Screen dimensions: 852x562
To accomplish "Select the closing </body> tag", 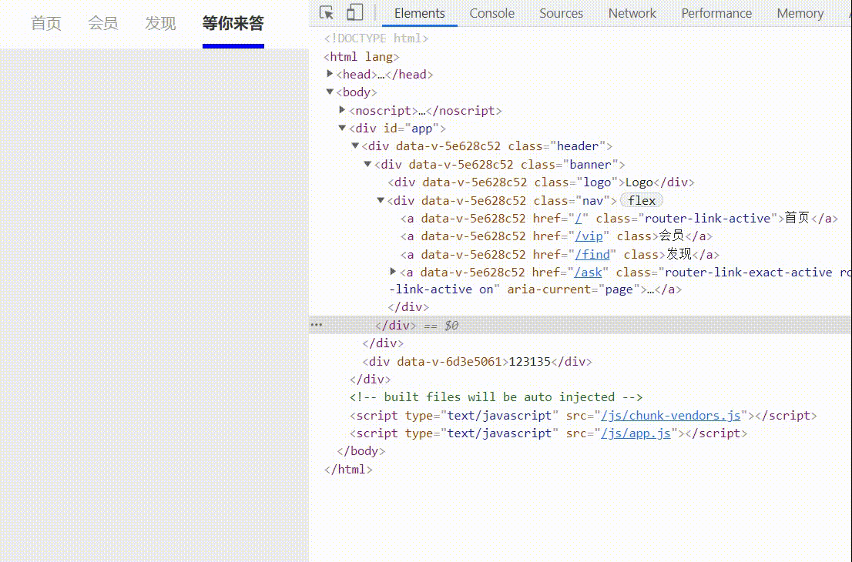I will coord(361,451).
